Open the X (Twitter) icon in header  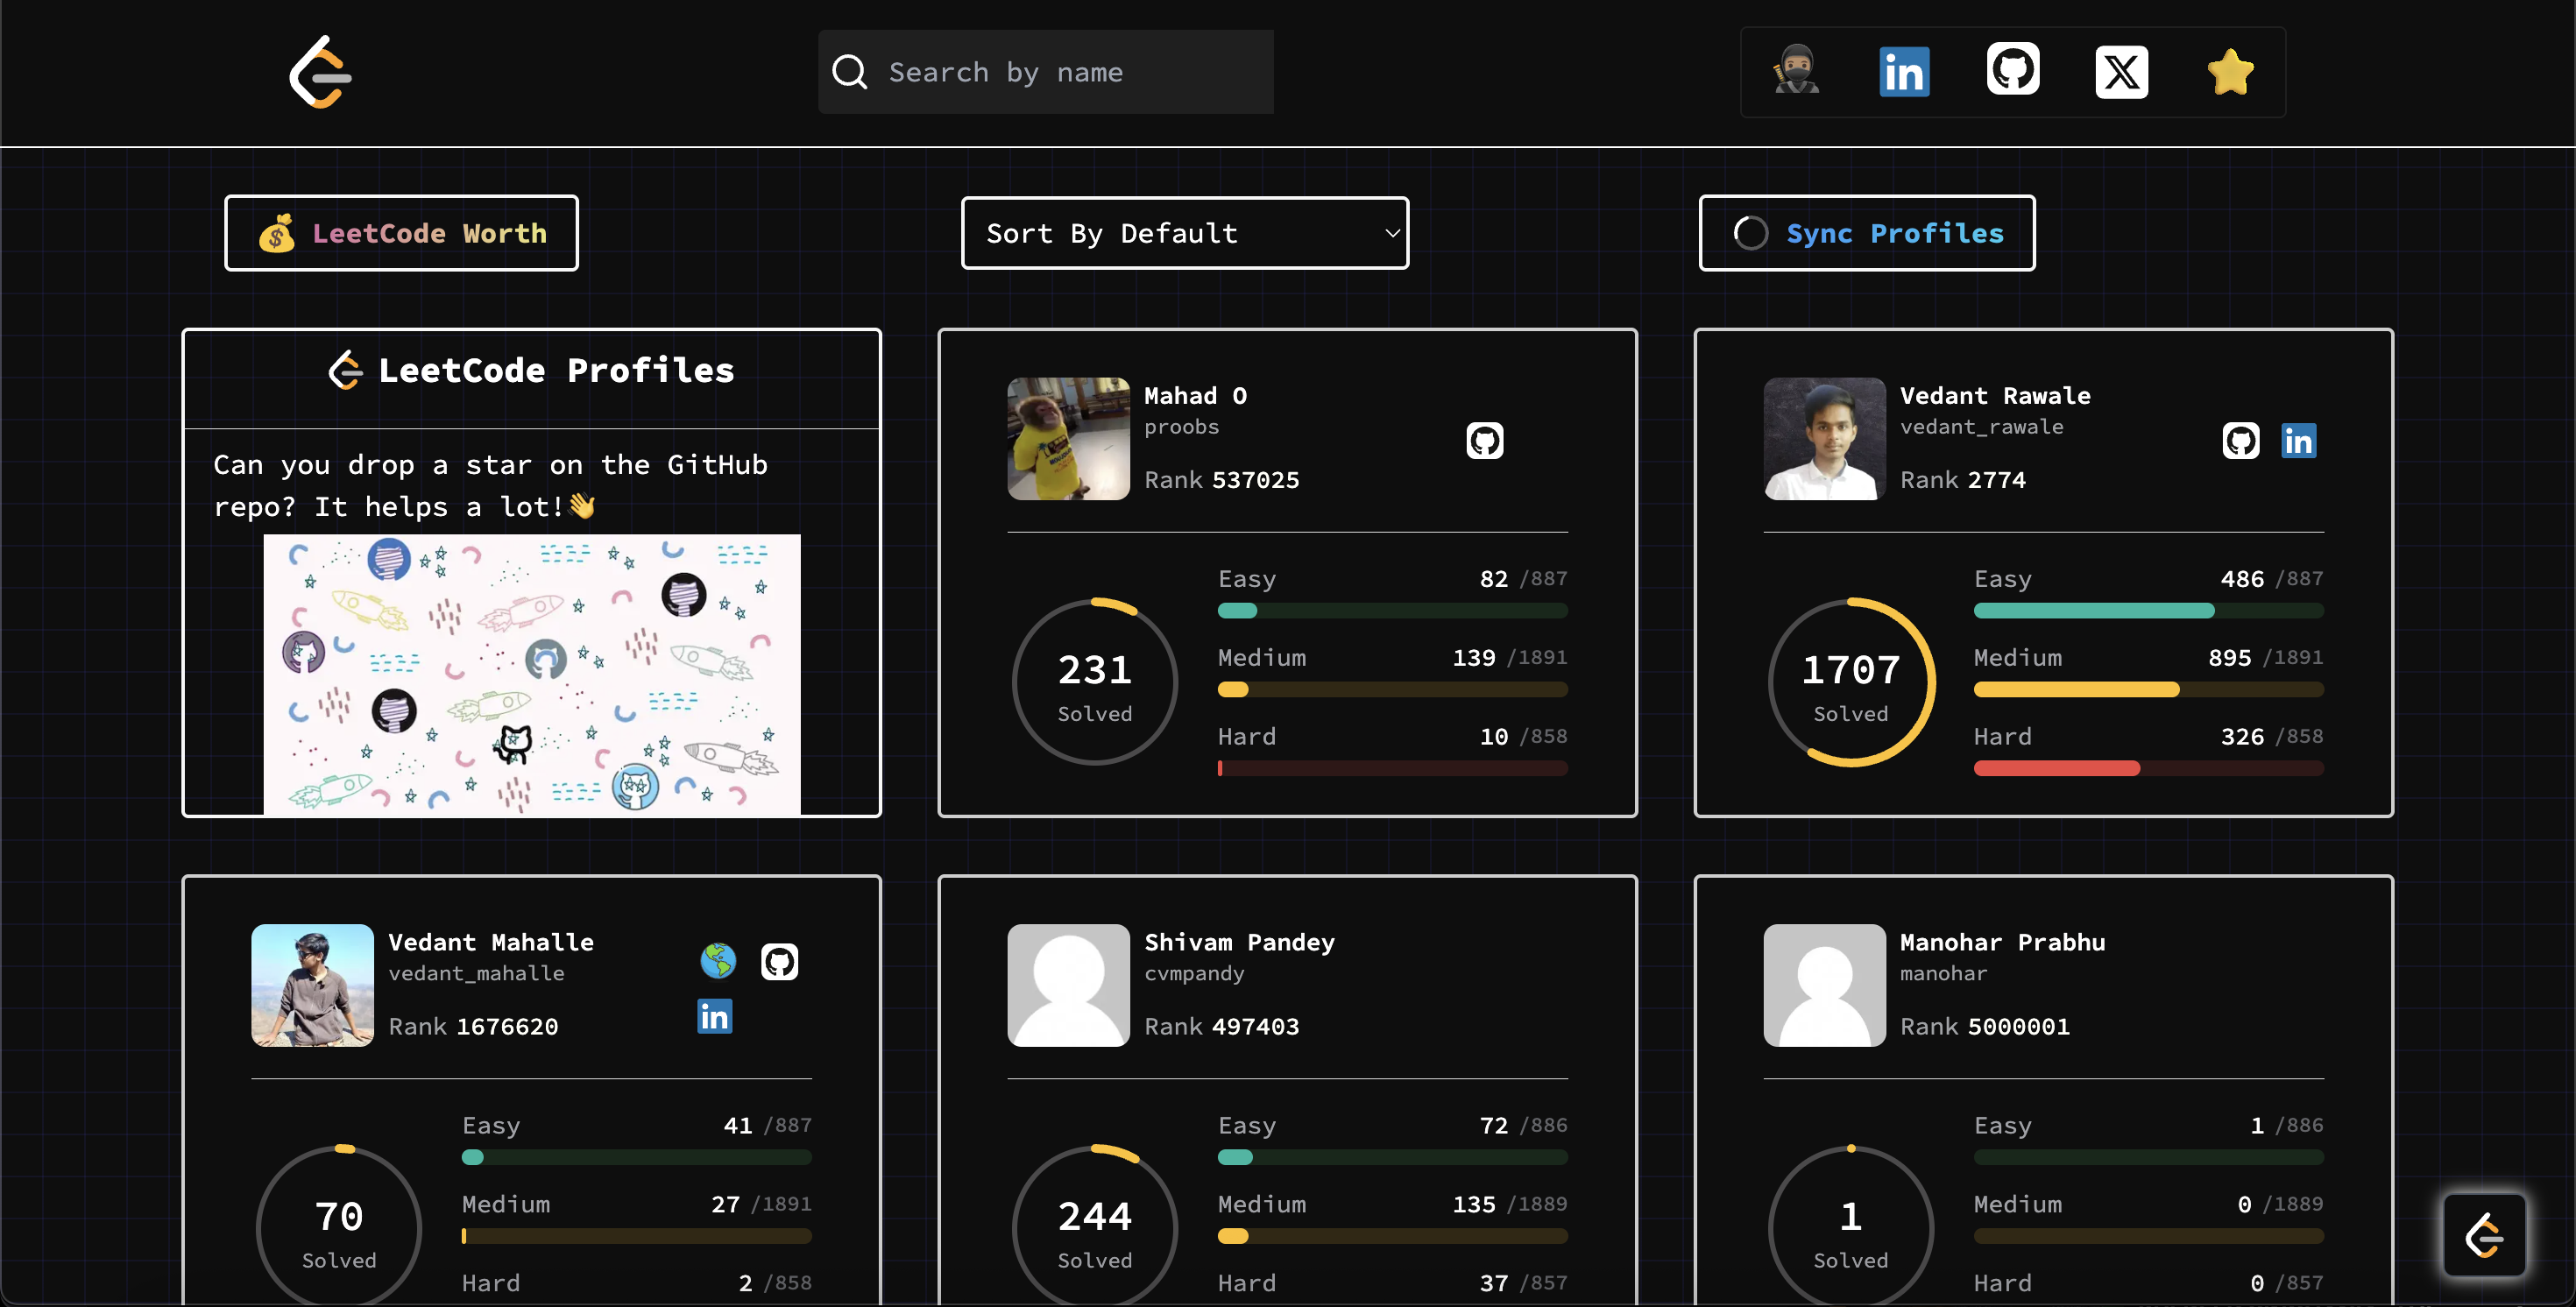coord(2121,72)
